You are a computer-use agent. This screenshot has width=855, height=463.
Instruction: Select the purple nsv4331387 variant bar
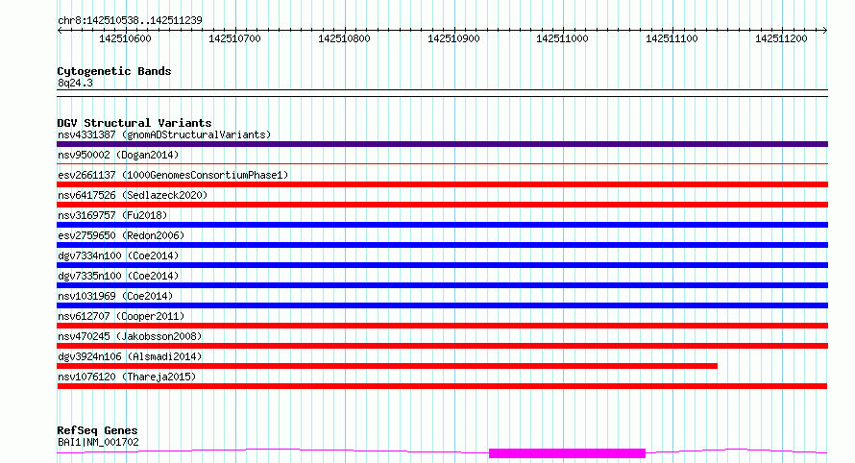tap(442, 144)
